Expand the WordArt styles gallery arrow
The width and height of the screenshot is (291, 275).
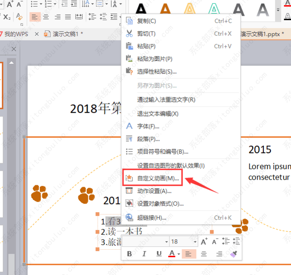pyautogui.click(x=278, y=10)
